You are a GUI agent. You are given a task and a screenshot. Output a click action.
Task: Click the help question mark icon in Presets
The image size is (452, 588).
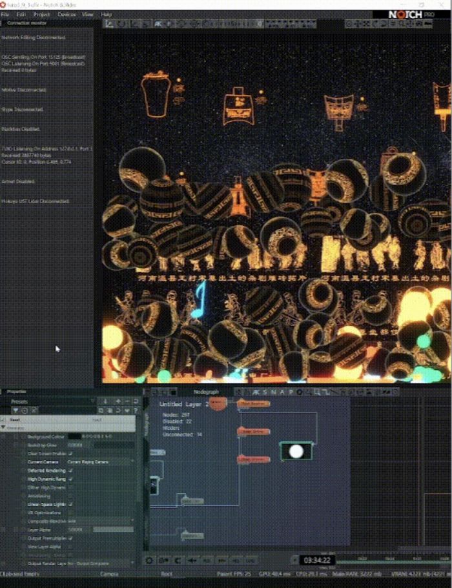(x=136, y=411)
